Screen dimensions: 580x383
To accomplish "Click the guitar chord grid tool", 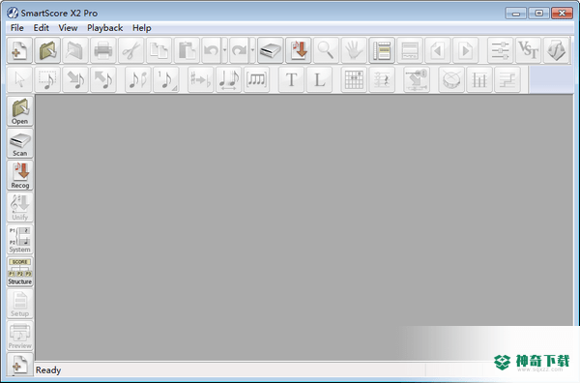I will coord(354,79).
